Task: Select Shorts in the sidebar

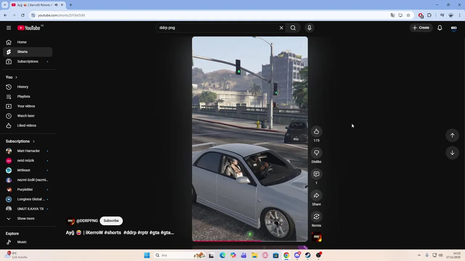Action: (x=28, y=52)
